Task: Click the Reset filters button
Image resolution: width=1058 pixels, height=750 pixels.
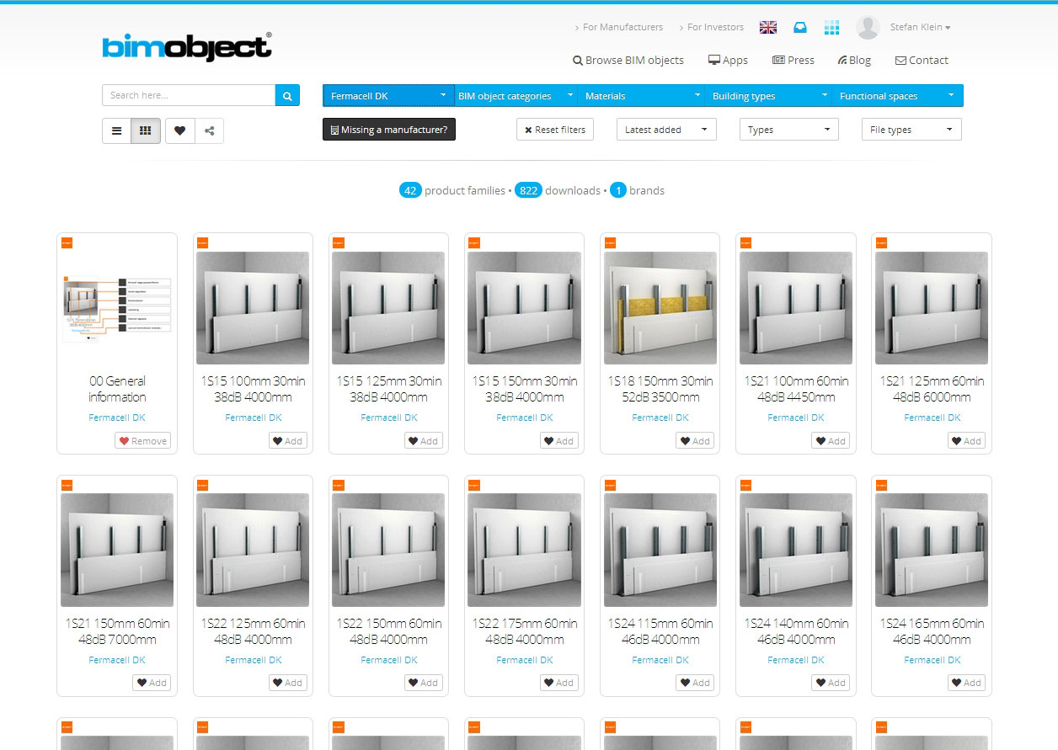Action: pyautogui.click(x=555, y=130)
